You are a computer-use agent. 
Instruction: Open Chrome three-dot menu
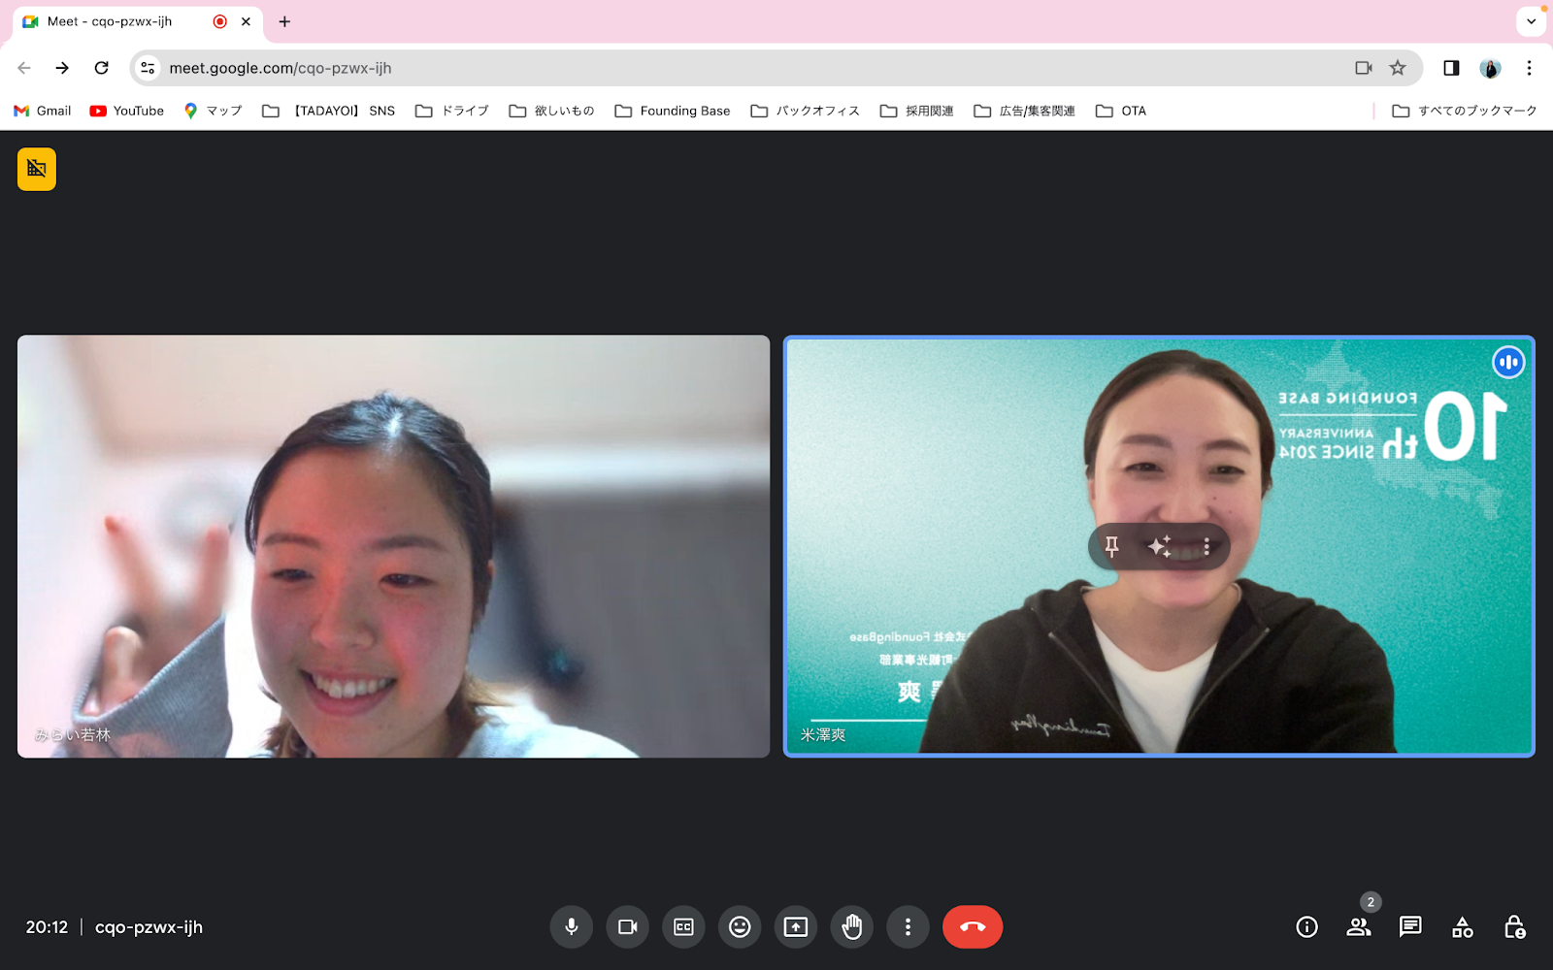coord(1529,68)
